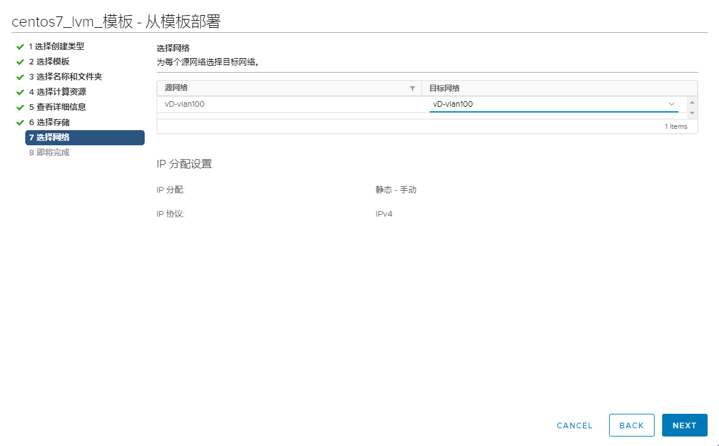Click the dialog title centos7_lvm_模板 - 从模板部署
This screenshot has height=446, width=719.
pyautogui.click(x=116, y=21)
